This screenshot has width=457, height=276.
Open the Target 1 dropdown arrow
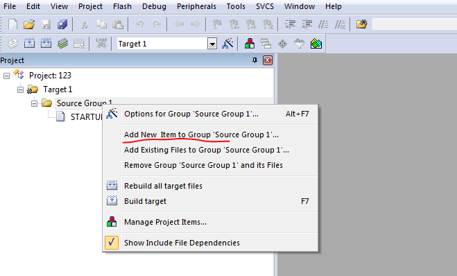pyautogui.click(x=212, y=44)
